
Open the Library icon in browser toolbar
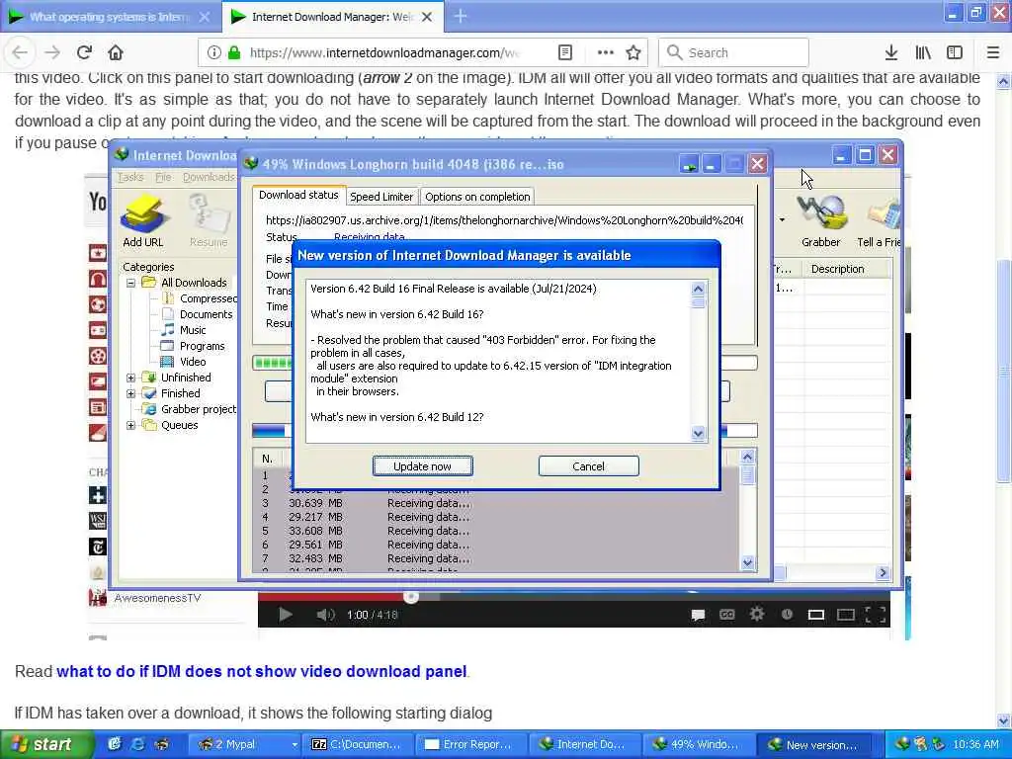(923, 52)
